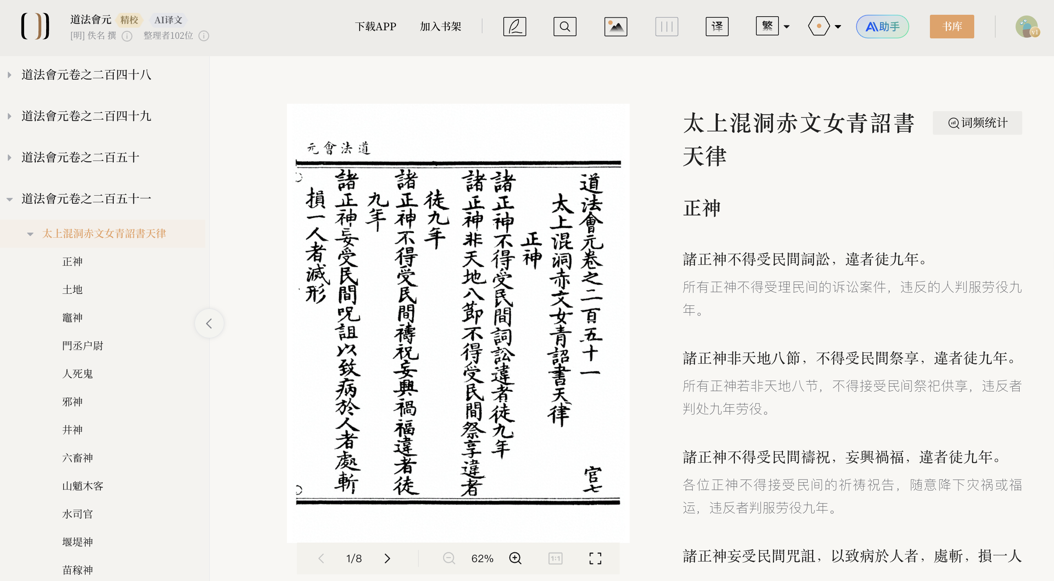
Task: Launch the AI助手 assistant
Action: point(882,27)
